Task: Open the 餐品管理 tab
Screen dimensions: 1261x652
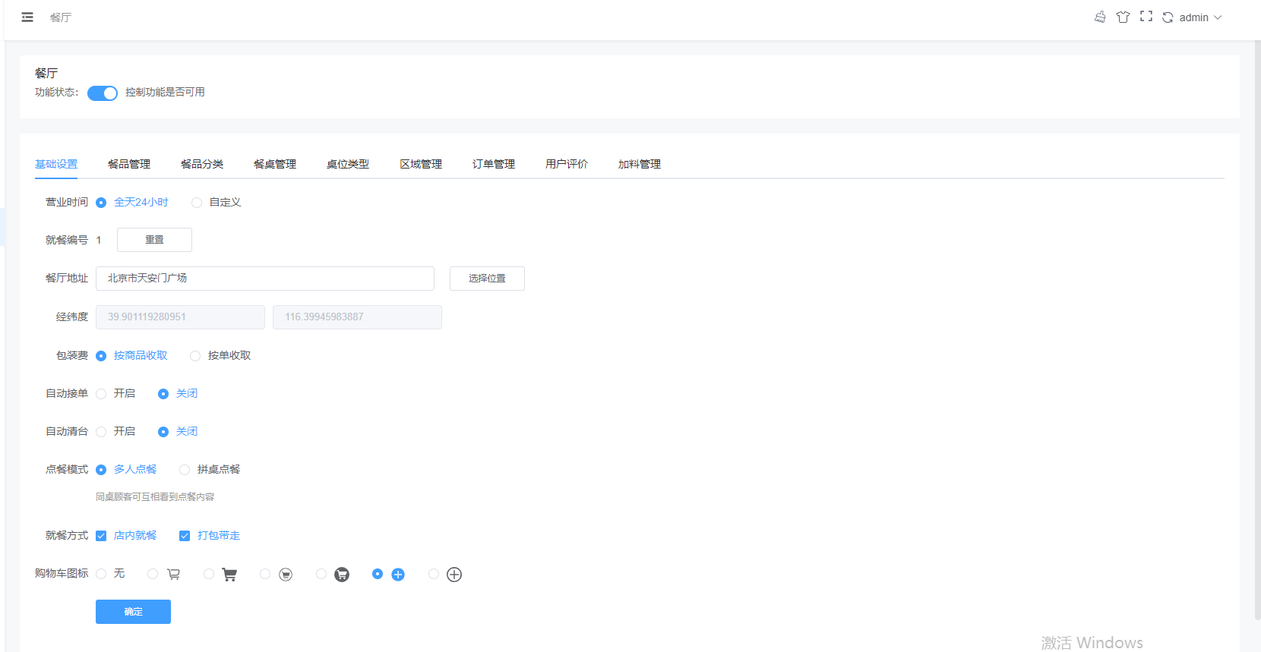Action: 129,164
